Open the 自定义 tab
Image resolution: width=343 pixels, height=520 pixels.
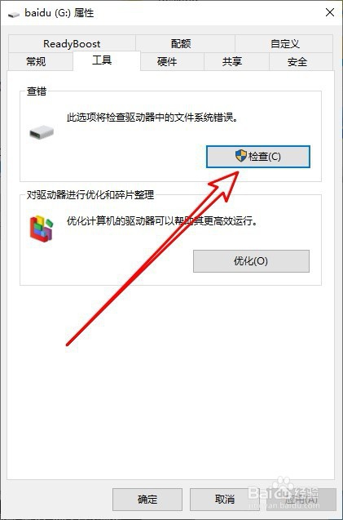tap(284, 43)
